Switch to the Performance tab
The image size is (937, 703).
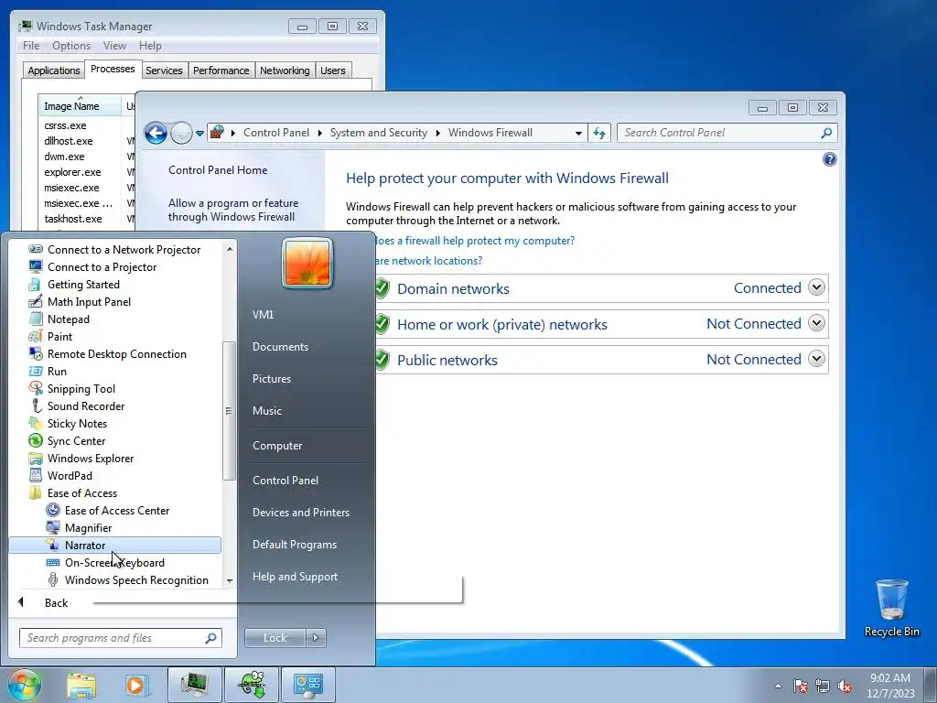click(221, 70)
